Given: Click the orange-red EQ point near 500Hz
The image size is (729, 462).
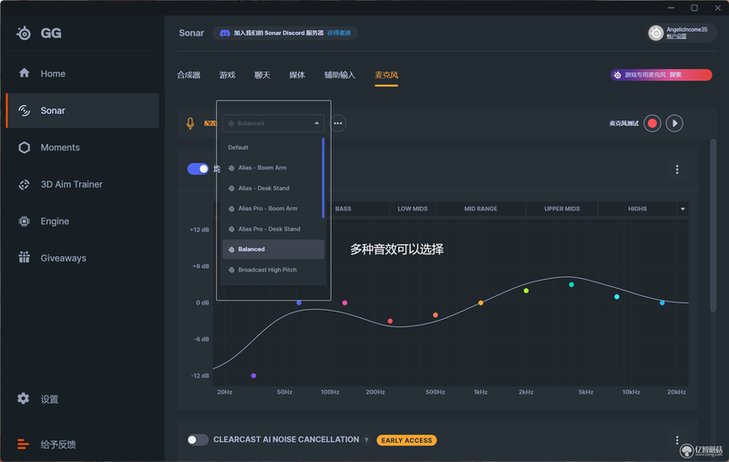Looking at the screenshot, I should 436,314.
